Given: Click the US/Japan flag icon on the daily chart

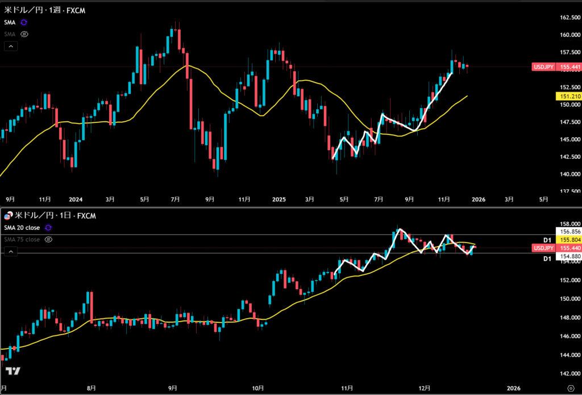Looking at the screenshot, I should pyautogui.click(x=9, y=216).
